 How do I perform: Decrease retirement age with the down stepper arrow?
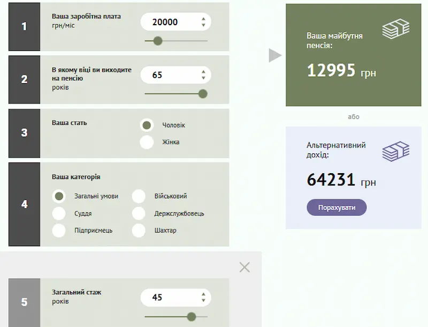(x=203, y=78)
